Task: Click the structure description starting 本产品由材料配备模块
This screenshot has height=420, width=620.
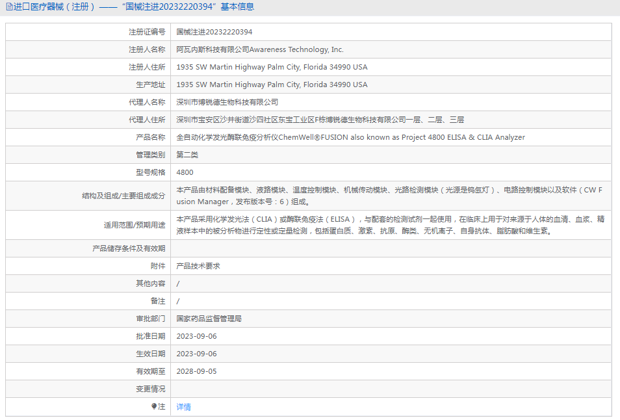Action: pos(389,196)
